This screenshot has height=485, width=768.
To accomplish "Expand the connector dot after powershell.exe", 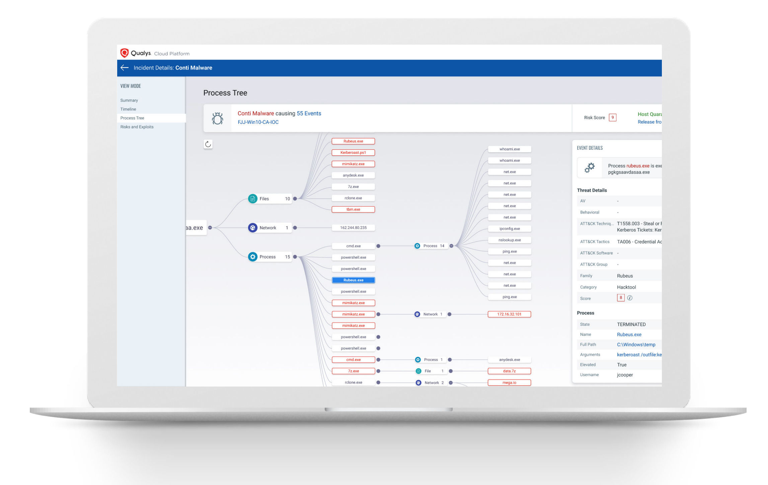I will point(378,337).
